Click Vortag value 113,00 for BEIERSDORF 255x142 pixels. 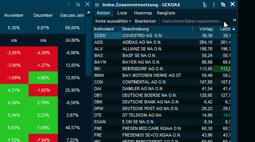(x=206, y=69)
